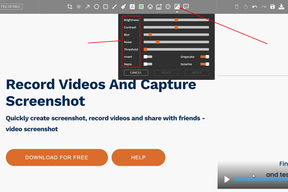Image resolution: width=288 pixels, height=192 pixels.
Task: Click the Undo arrow icon
Action: pyautogui.click(x=255, y=7)
